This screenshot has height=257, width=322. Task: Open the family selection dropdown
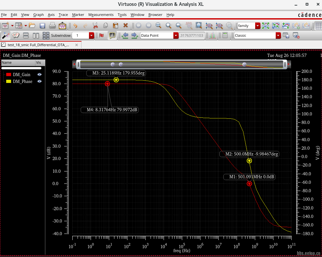click(258, 26)
